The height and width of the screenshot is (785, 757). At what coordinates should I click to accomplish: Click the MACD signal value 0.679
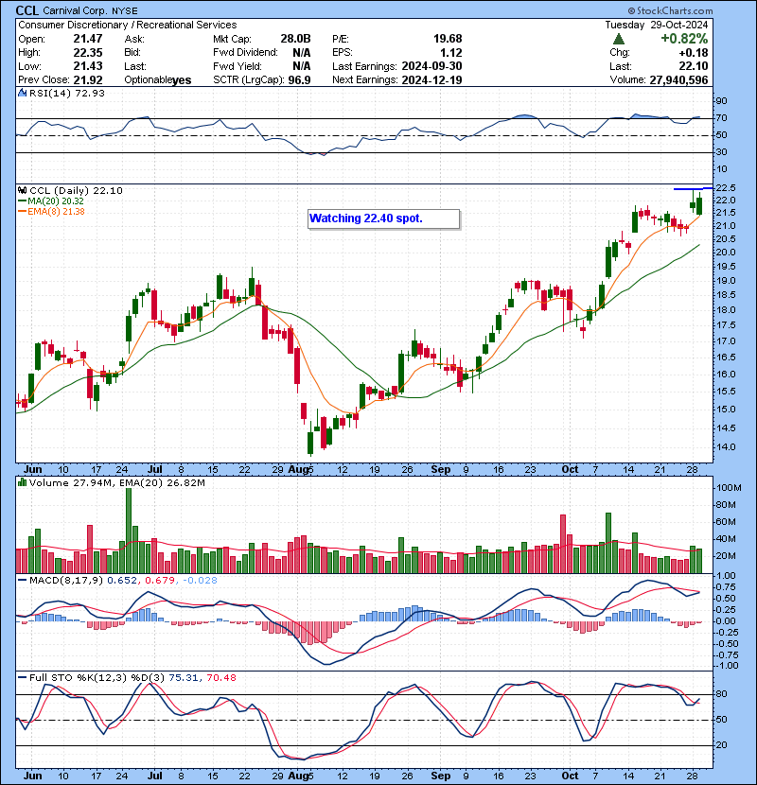160,581
